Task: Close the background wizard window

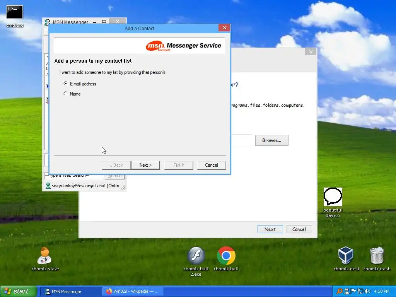Action: click(311, 52)
